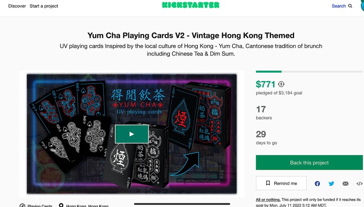
Task: Click the Yum Cha video thumbnail image
Action: 131,134
